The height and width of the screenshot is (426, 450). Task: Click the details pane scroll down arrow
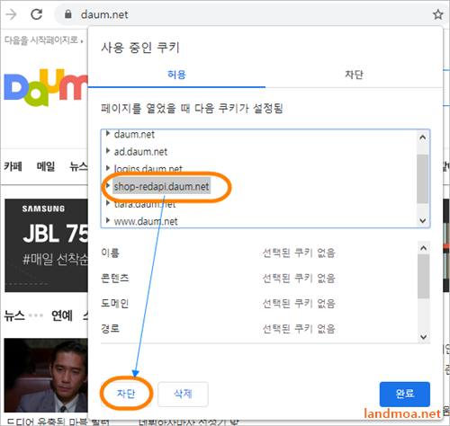(423, 337)
